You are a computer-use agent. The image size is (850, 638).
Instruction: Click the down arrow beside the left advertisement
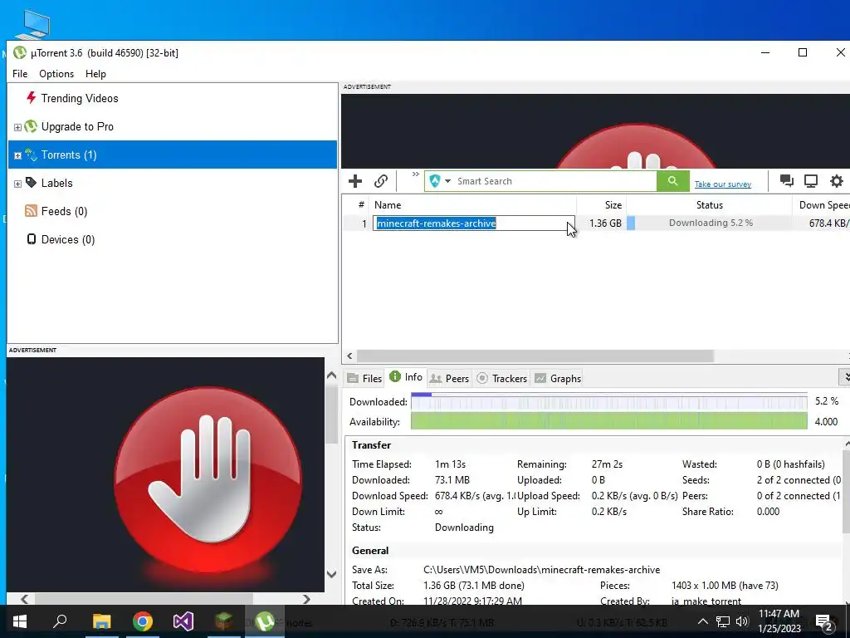[332, 573]
